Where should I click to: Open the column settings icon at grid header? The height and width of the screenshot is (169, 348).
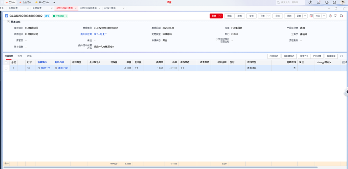click(344, 62)
